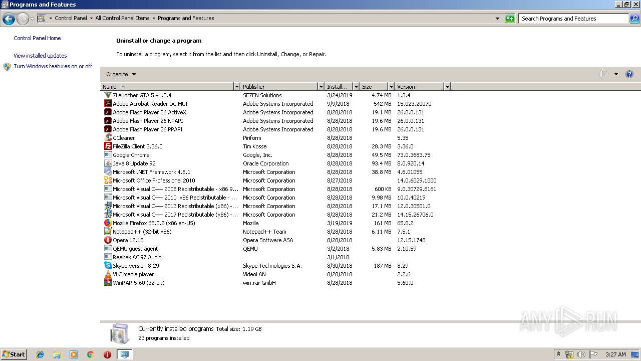Image resolution: width=641 pixels, height=361 pixels.
Task: Click Turn Windows features on or off
Action: [x=53, y=66]
